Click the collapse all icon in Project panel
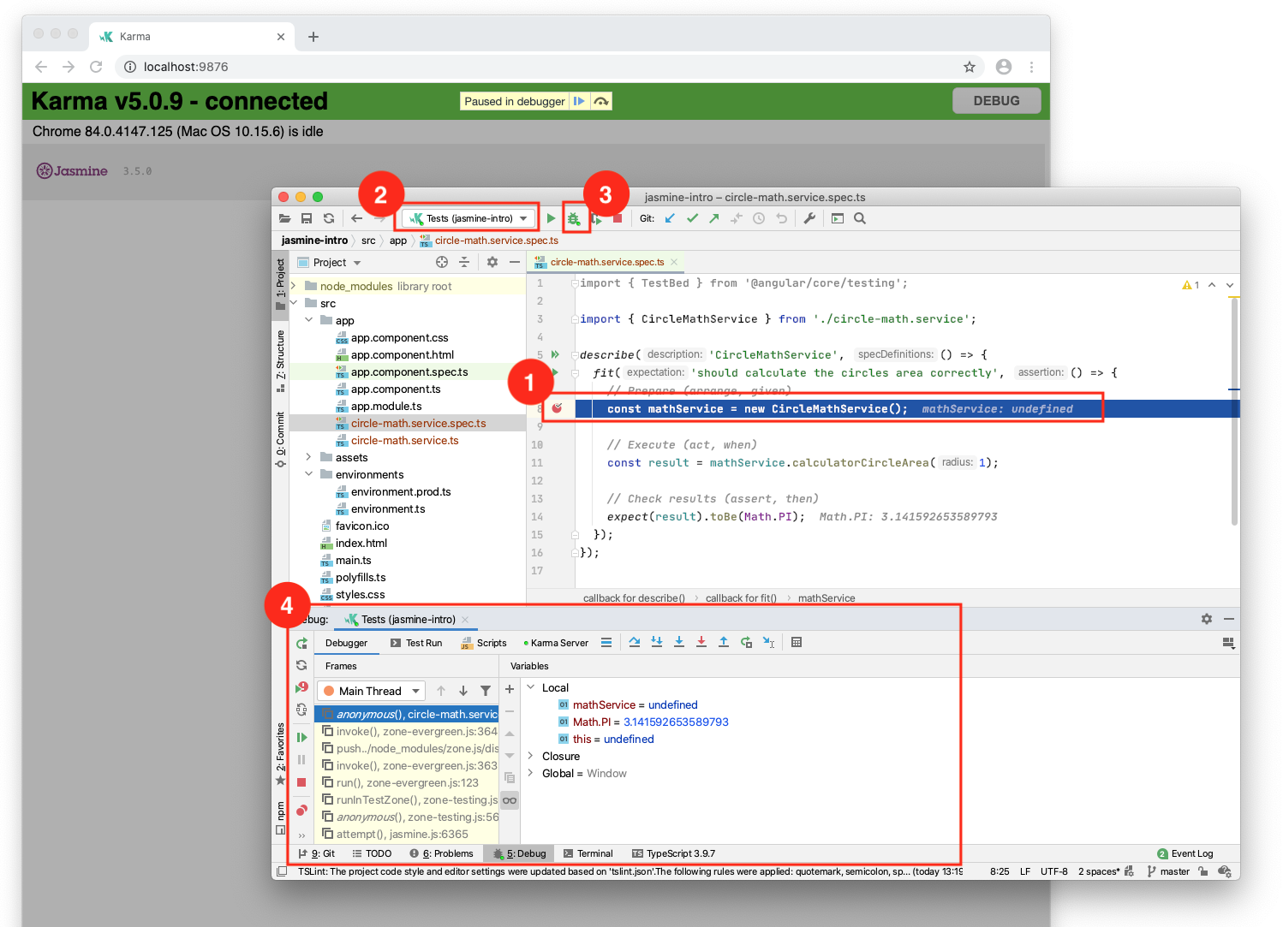Image resolution: width=1283 pixels, height=927 pixels. coord(464,262)
